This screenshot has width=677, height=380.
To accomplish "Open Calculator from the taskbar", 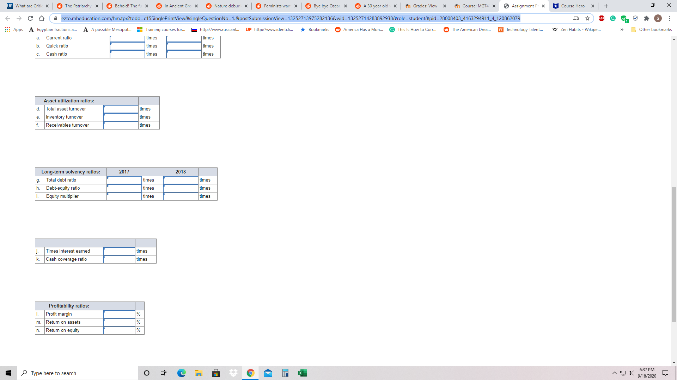I will tap(285, 373).
